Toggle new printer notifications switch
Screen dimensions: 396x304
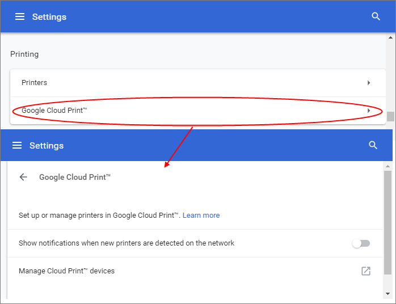(x=361, y=243)
